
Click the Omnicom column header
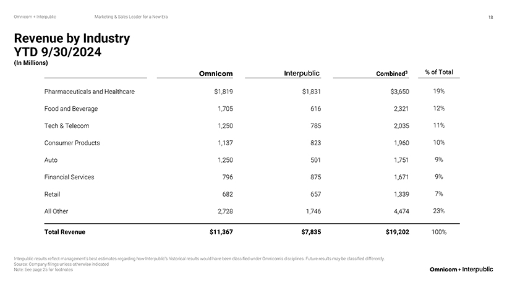[216, 74]
